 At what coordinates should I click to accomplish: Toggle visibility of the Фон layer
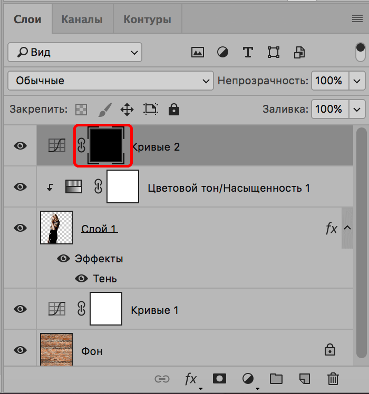click(x=20, y=350)
